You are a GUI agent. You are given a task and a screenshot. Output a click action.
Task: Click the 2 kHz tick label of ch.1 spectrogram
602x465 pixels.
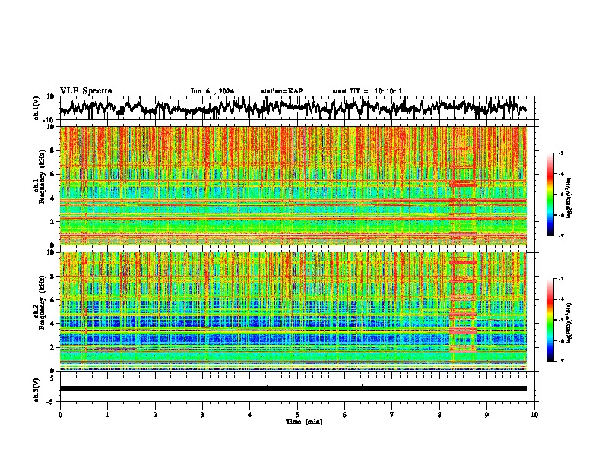[x=52, y=221]
